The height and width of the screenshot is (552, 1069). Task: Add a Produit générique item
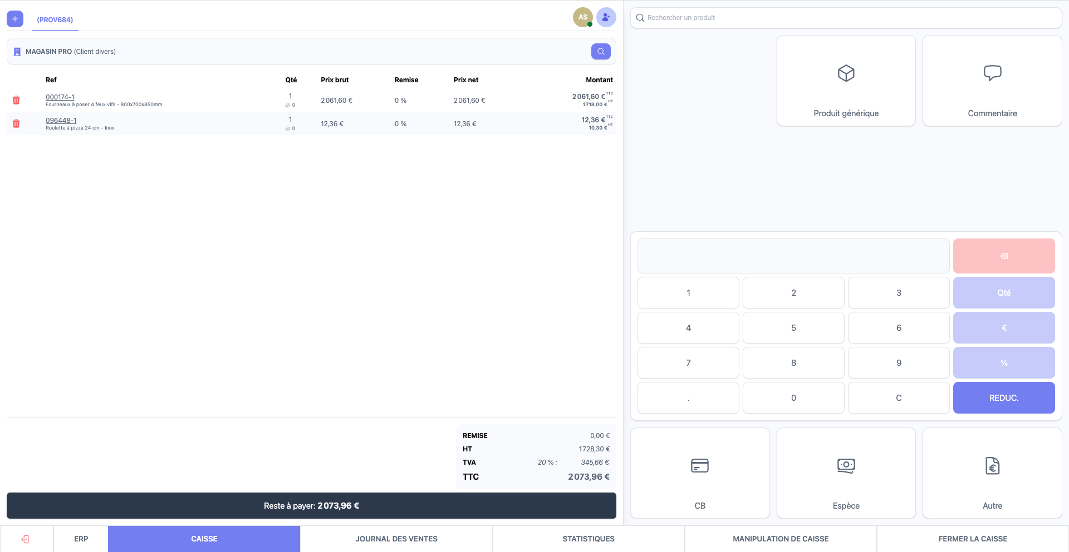(x=846, y=81)
